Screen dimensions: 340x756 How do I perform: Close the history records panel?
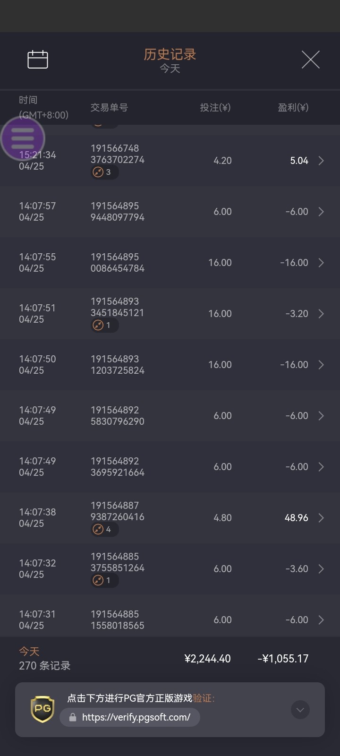click(x=310, y=60)
